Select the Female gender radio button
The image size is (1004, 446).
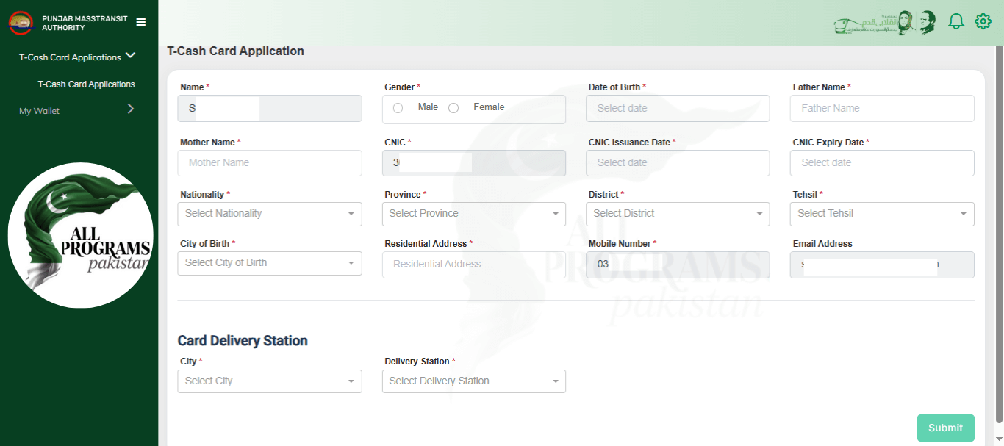pos(453,108)
